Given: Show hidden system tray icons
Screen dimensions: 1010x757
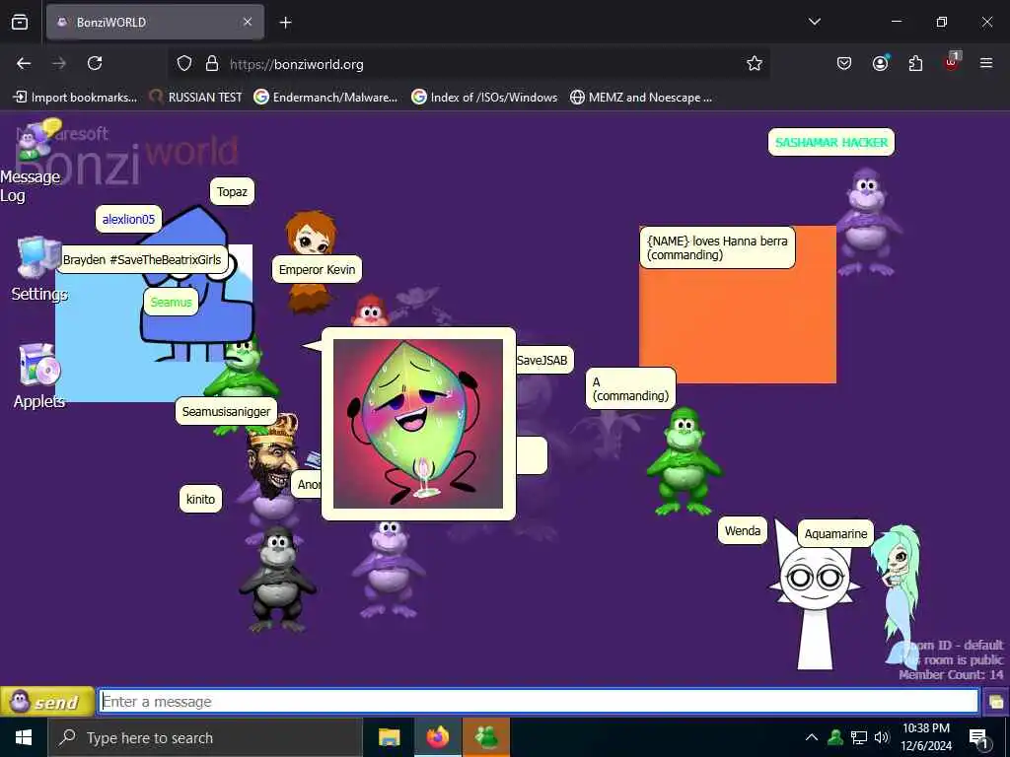Looking at the screenshot, I should tap(812, 737).
